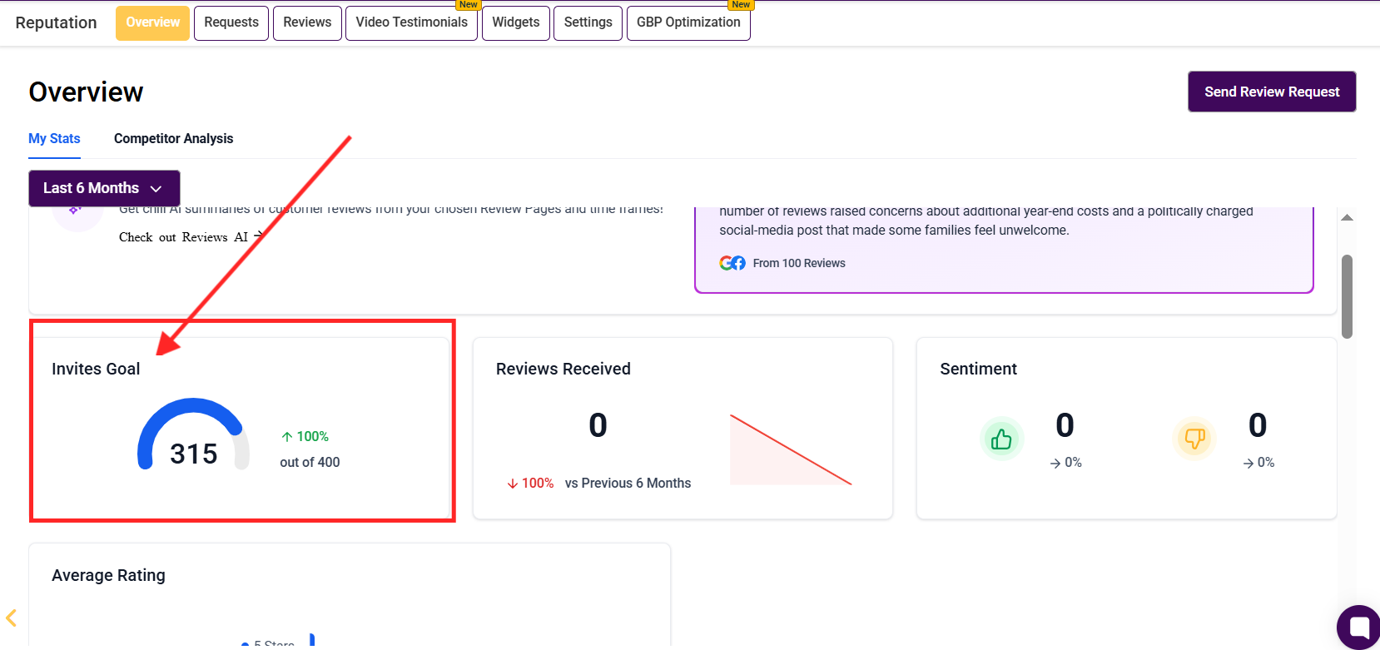Click the "315" invites count
This screenshot has width=1380, height=650.
pyautogui.click(x=194, y=454)
